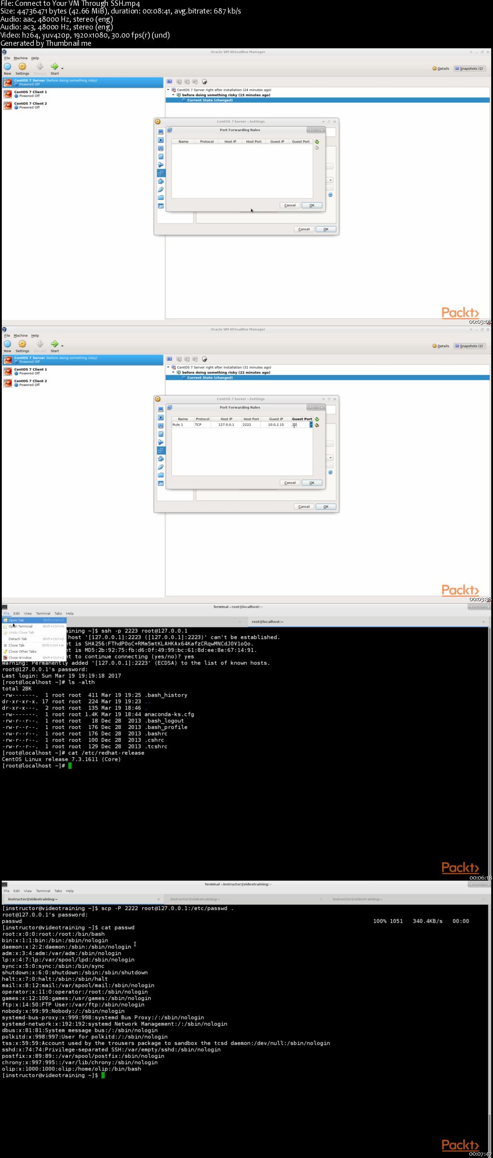The width and height of the screenshot is (493, 1158).
Task: Click Guest Port spinner arrows in Rule 1 row
Action: pos(311,425)
